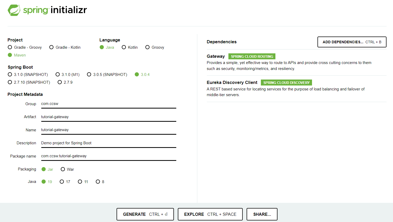Choose Groovy as the language
Screen dimensions: 393x222
147,47
